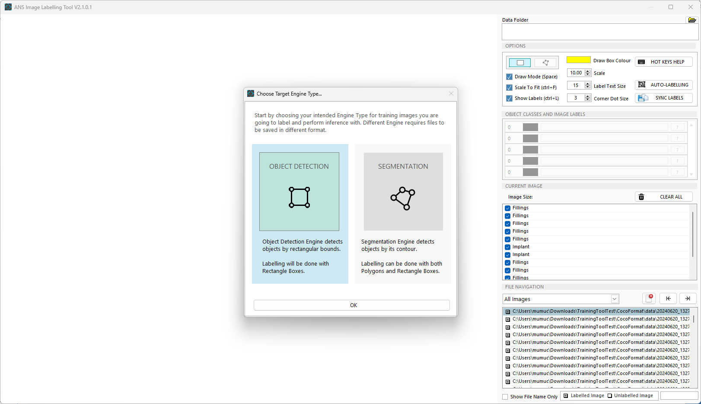Open the yellow Draw Box Colour swatch
The width and height of the screenshot is (701, 404).
pyautogui.click(x=578, y=60)
